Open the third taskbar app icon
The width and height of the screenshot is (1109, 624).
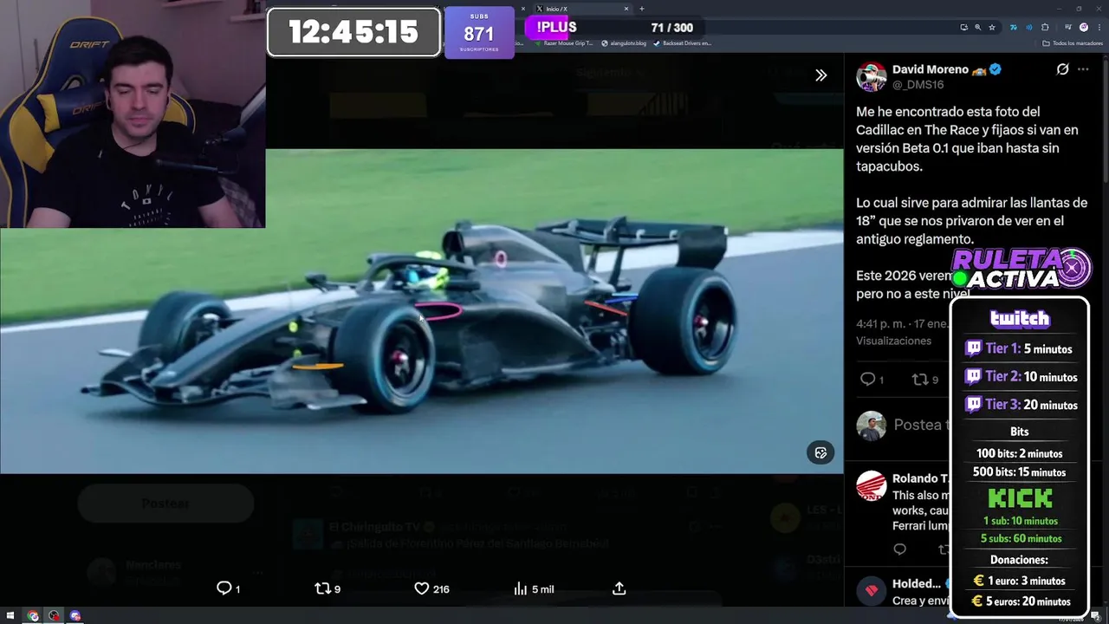point(75,616)
